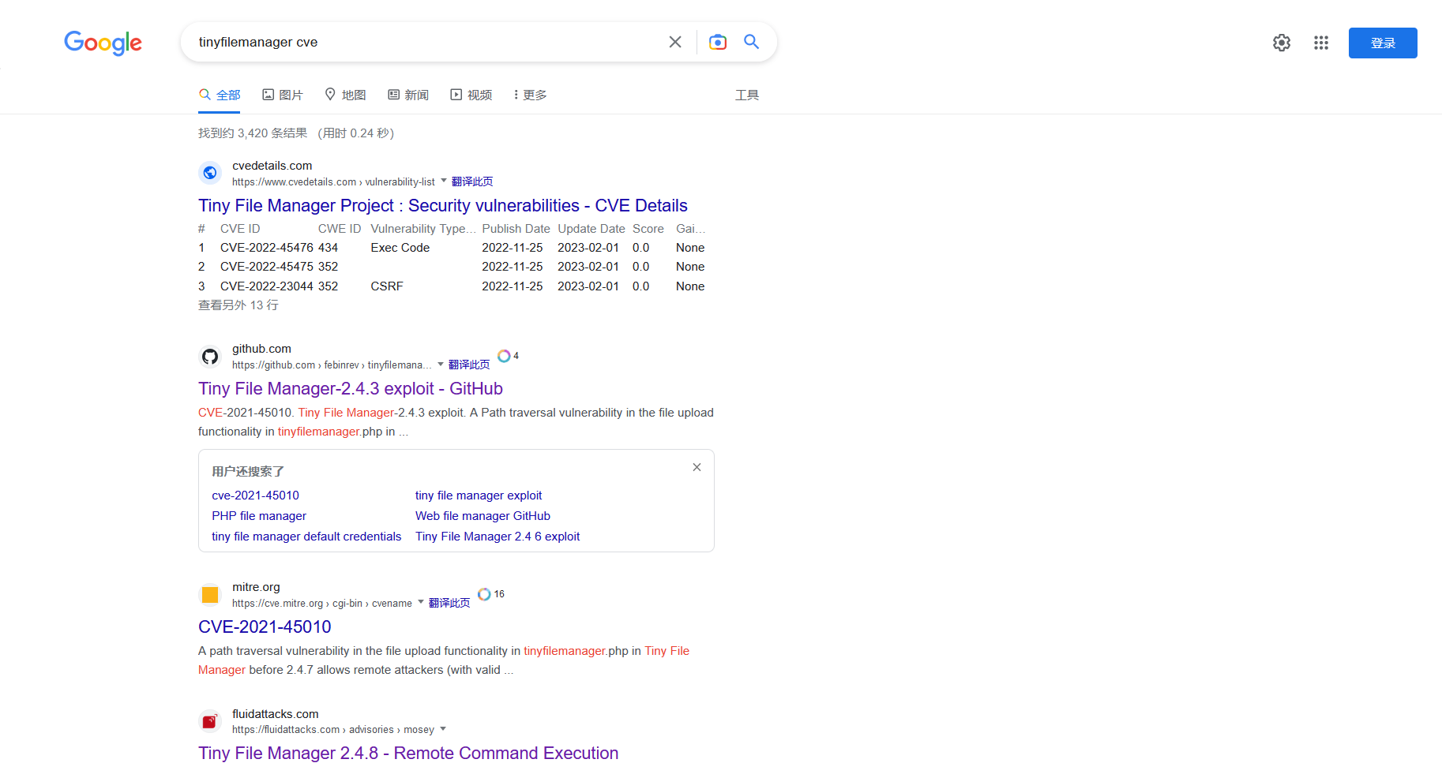This screenshot has height=763, width=1442.
Task: Click the 找到约 3,420 条结果 stats text
Action: point(253,133)
